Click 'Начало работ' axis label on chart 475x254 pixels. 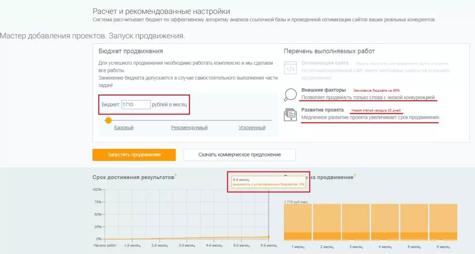coord(104,245)
